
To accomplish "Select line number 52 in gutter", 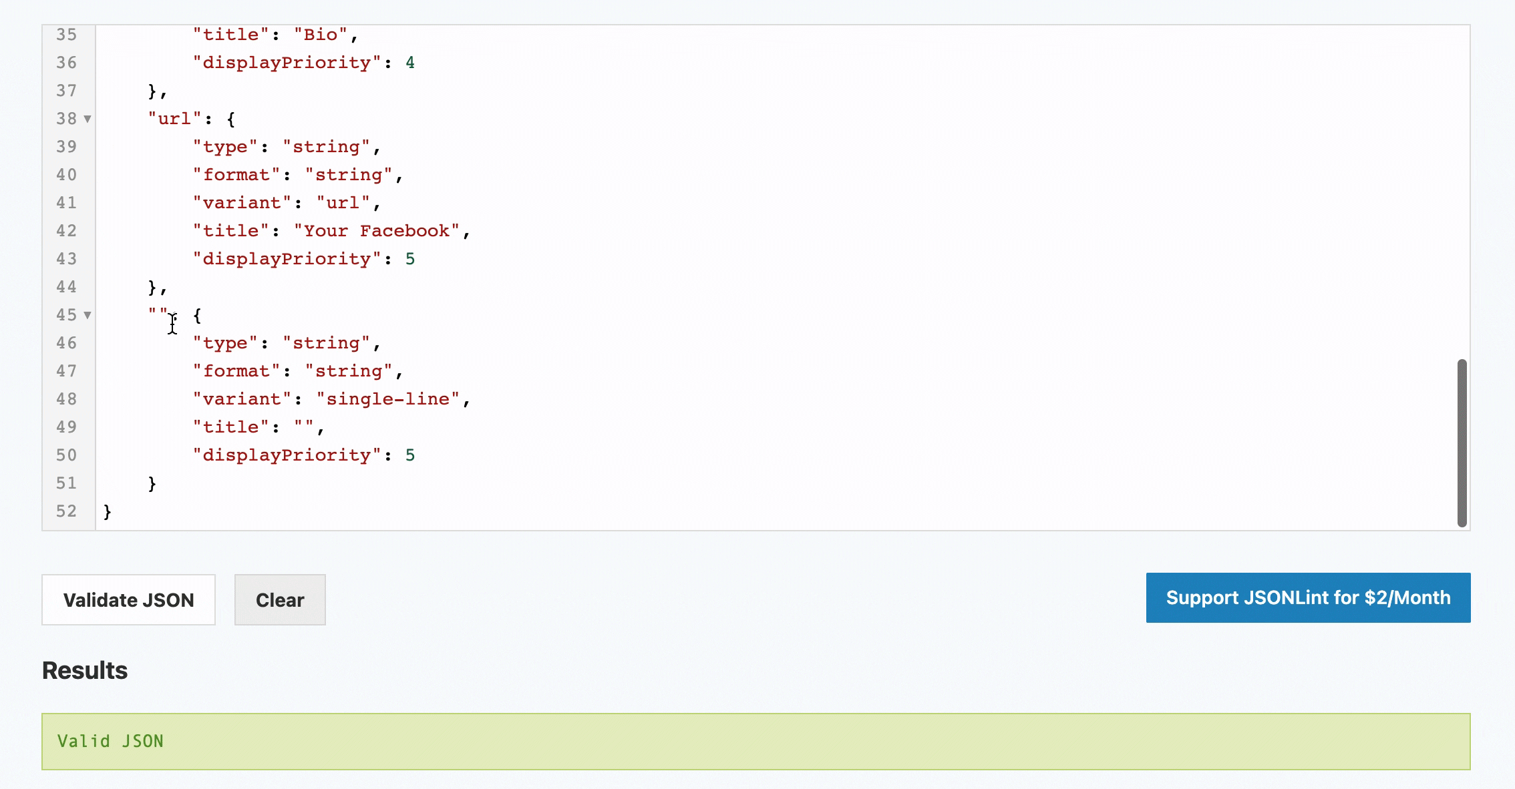I will 66,511.
